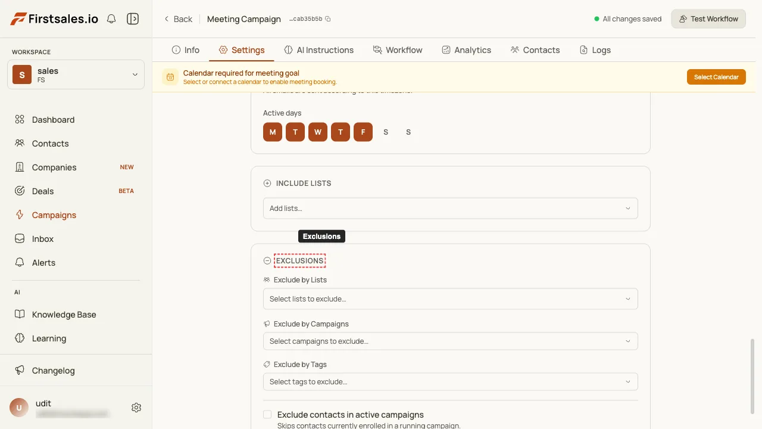Click the Knowledge Base book icon

20,315
